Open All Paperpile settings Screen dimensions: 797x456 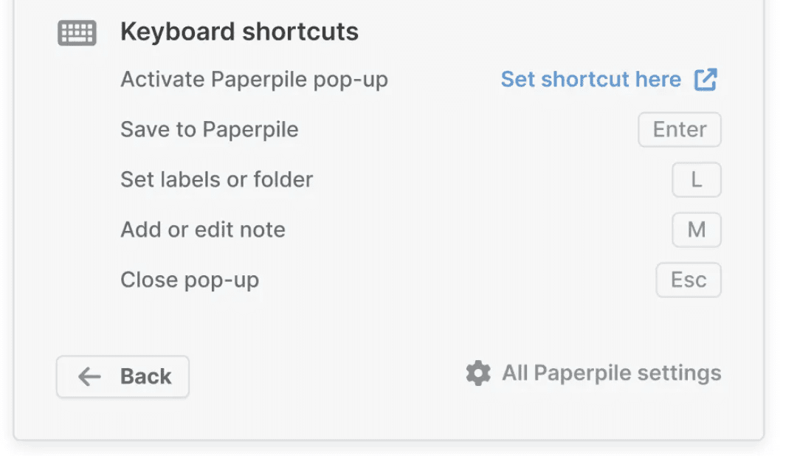tap(611, 373)
